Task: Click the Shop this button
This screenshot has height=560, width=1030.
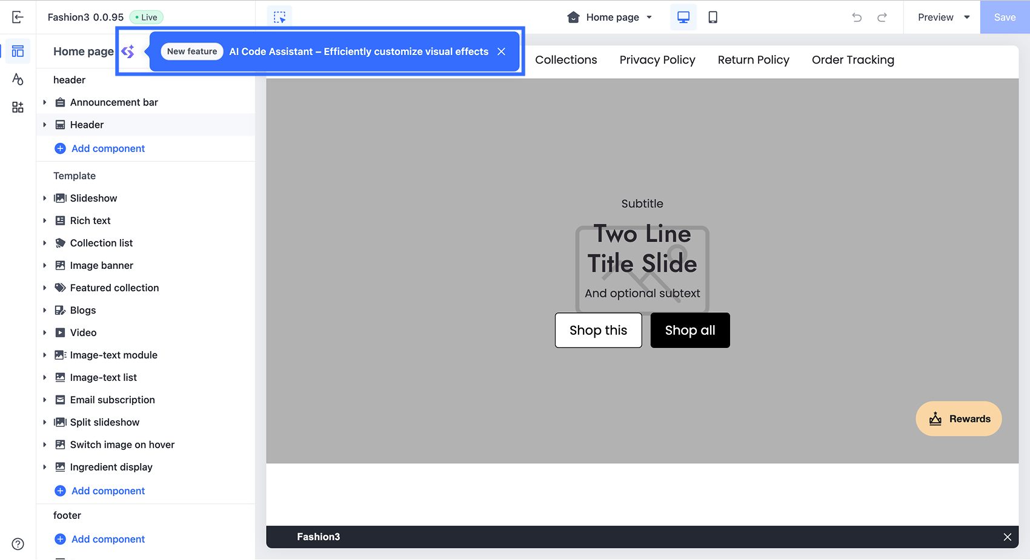Action: click(x=598, y=330)
